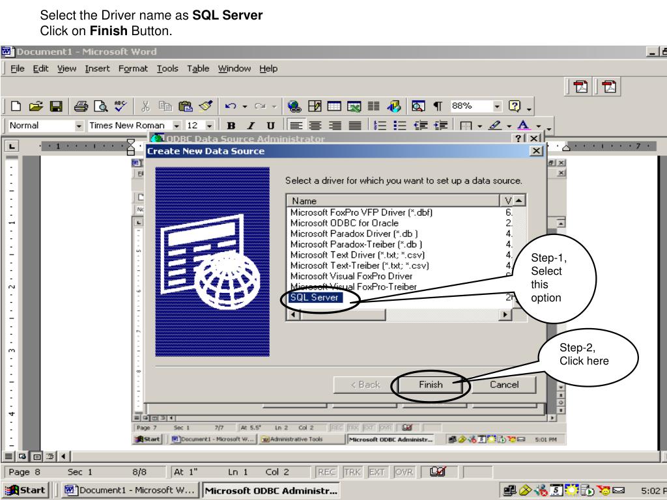Toggle Justify alignment

355,126
